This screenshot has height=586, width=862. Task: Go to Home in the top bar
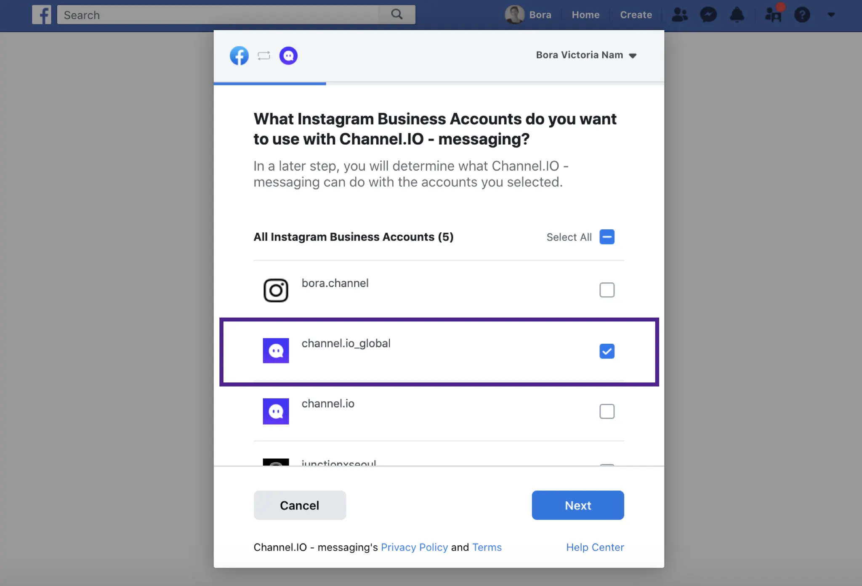click(585, 15)
